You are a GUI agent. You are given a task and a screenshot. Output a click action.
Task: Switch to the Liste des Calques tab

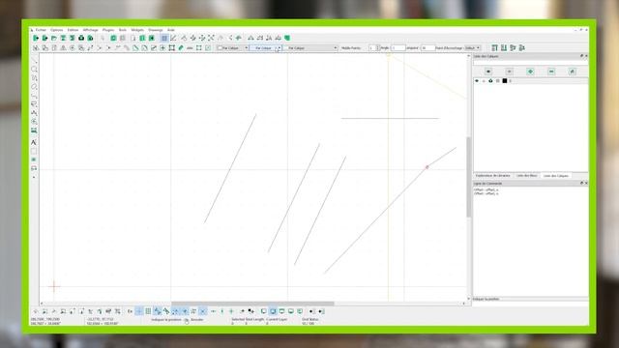pyautogui.click(x=556, y=176)
